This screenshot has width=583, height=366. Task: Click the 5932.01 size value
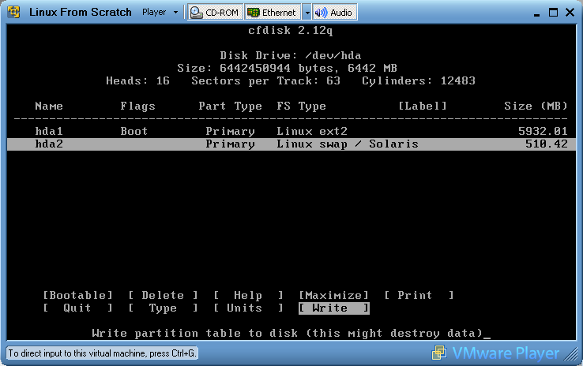point(543,132)
